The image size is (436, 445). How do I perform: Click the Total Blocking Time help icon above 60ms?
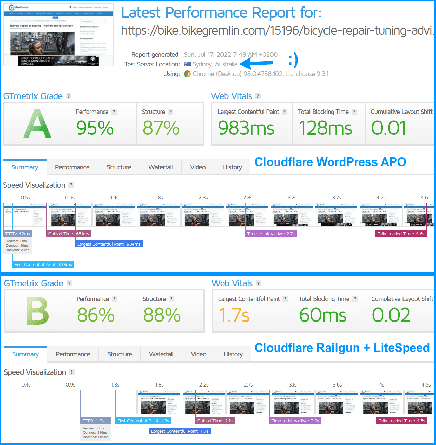(x=355, y=299)
